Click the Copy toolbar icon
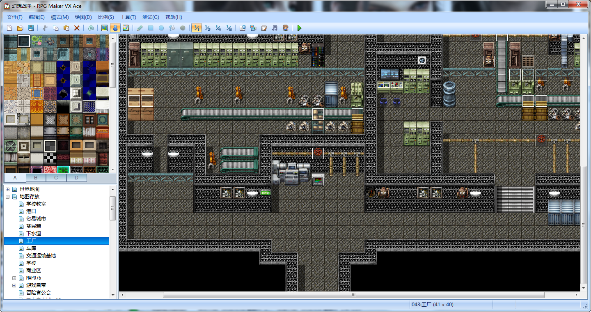The image size is (591, 312). 55,28
